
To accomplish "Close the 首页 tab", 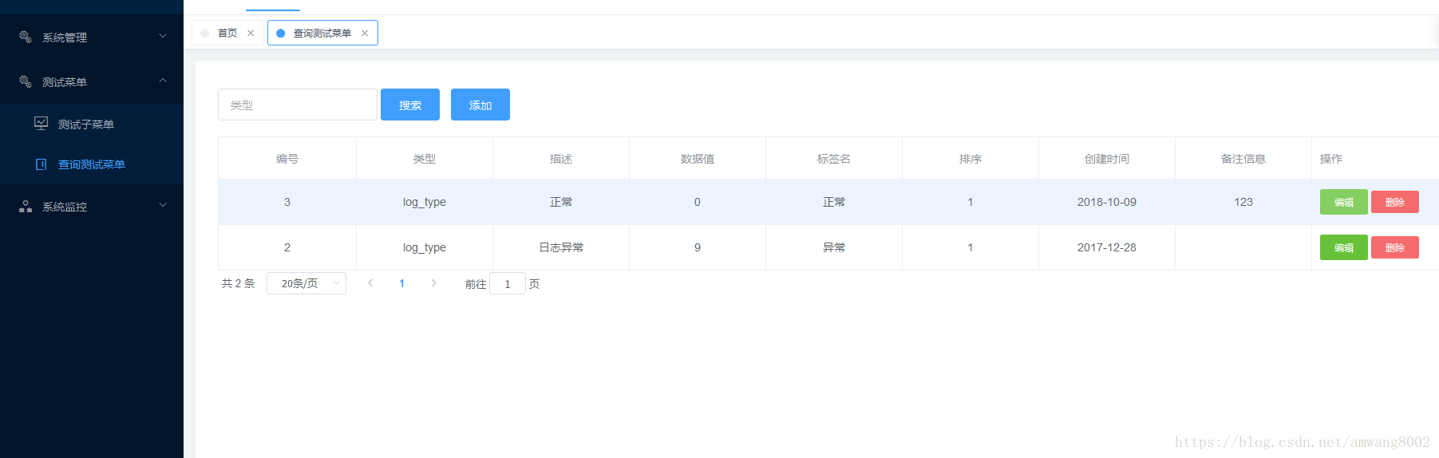I will pos(251,33).
